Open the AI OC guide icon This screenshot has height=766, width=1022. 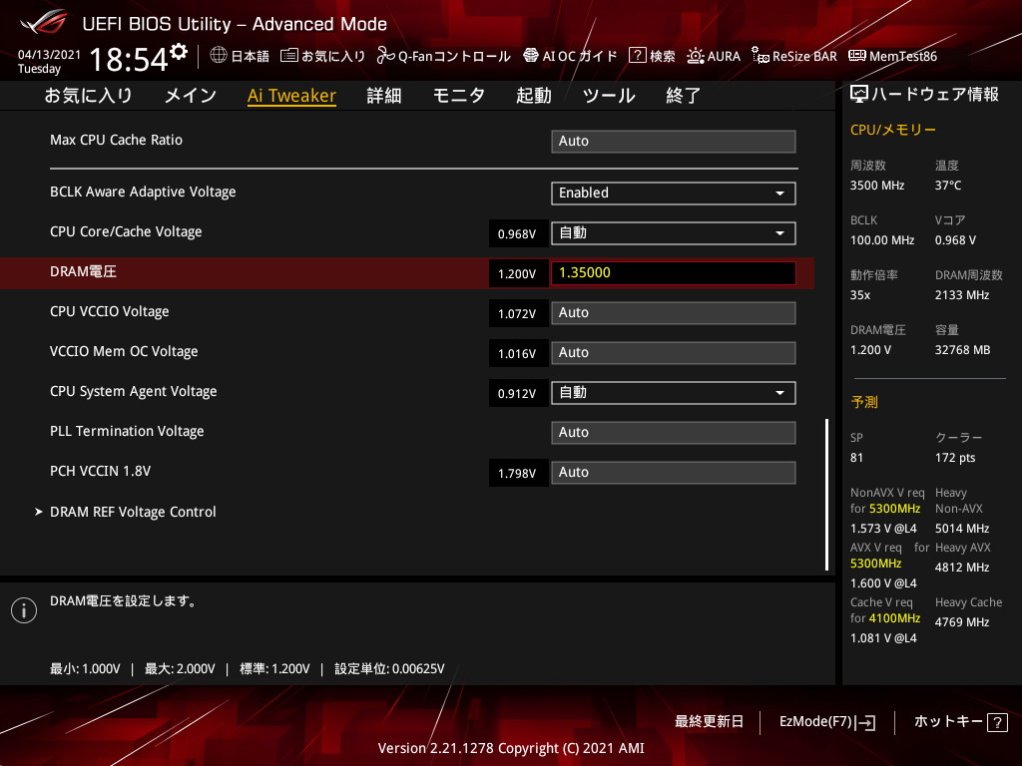531,56
